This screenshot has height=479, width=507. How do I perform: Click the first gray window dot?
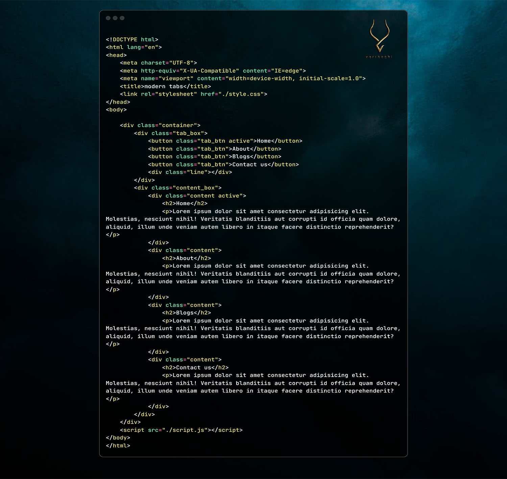coord(108,18)
